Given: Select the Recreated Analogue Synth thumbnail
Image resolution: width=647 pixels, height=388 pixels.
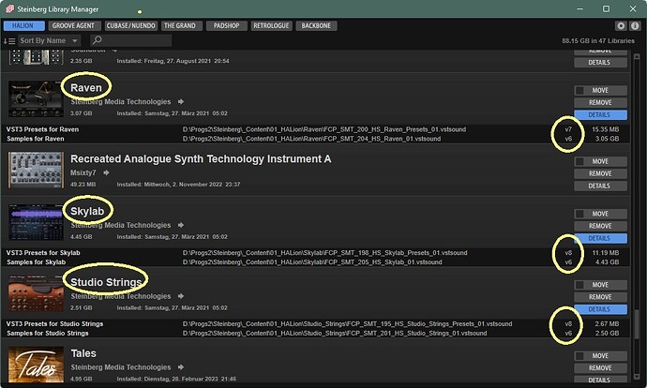Looking at the screenshot, I should click(x=36, y=170).
